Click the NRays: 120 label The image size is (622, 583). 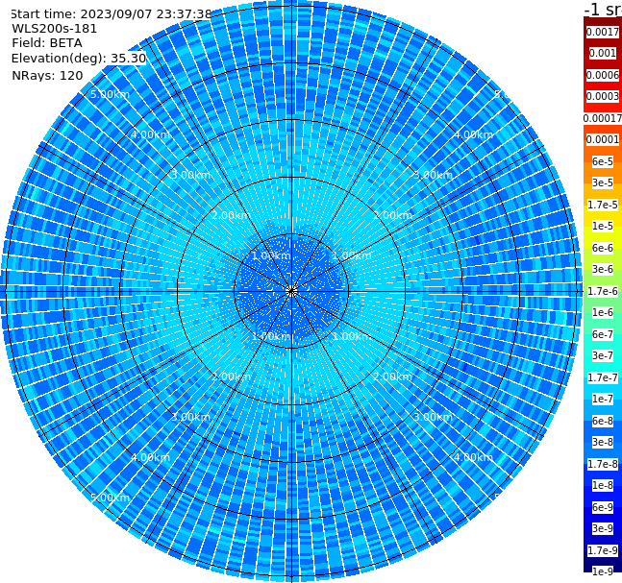point(47,75)
